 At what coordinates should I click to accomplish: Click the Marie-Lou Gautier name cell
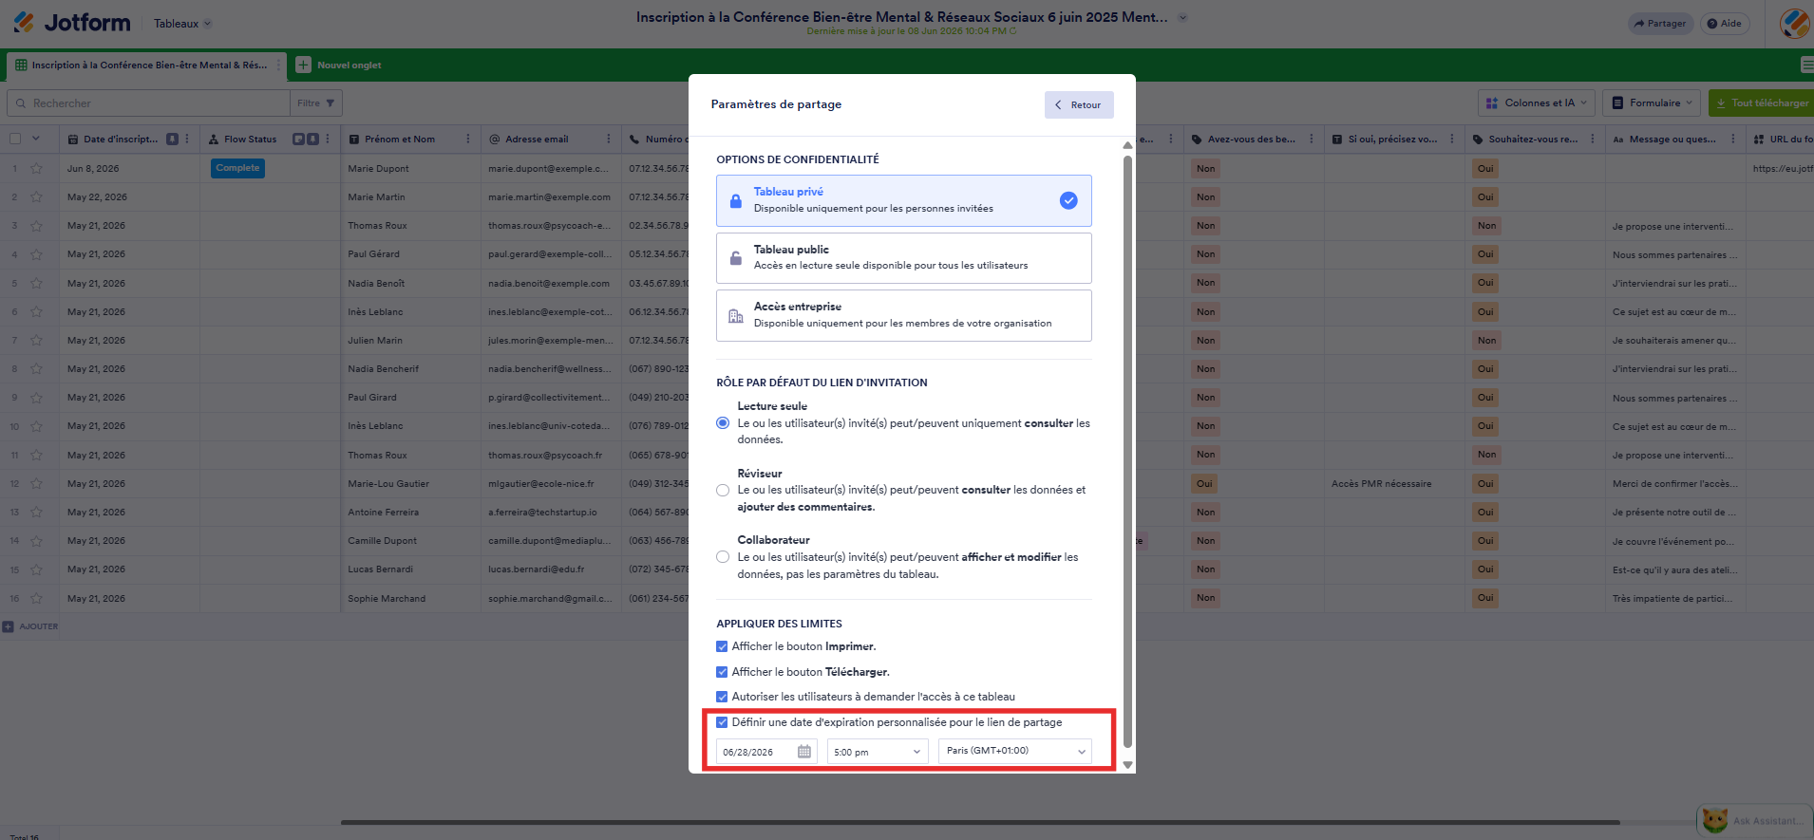(x=410, y=484)
